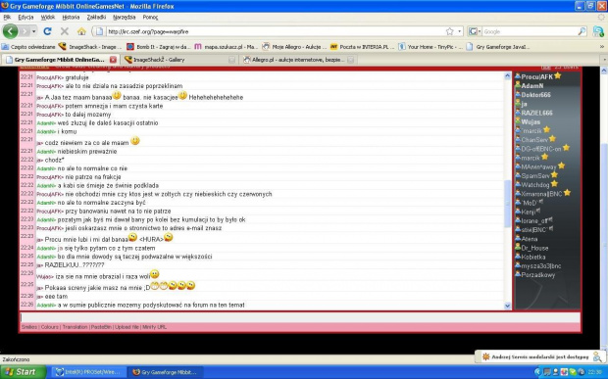Click the chat scrollbar down arrow
Screen dimensions: 608x379
pos(508,306)
